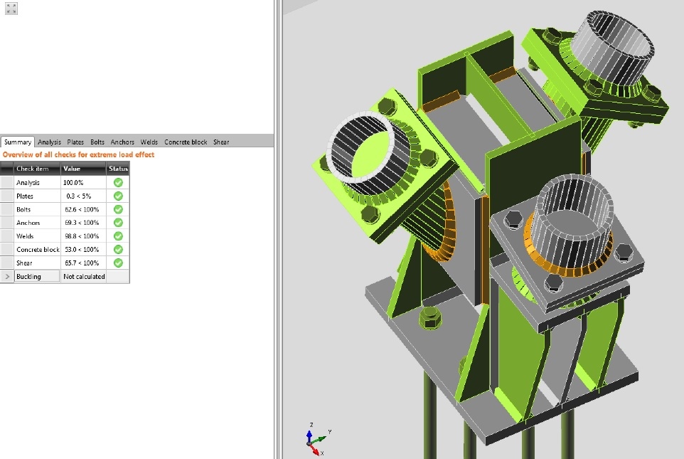Select the Buckling check item cell
The height and width of the screenshot is (459, 684).
tap(37, 276)
